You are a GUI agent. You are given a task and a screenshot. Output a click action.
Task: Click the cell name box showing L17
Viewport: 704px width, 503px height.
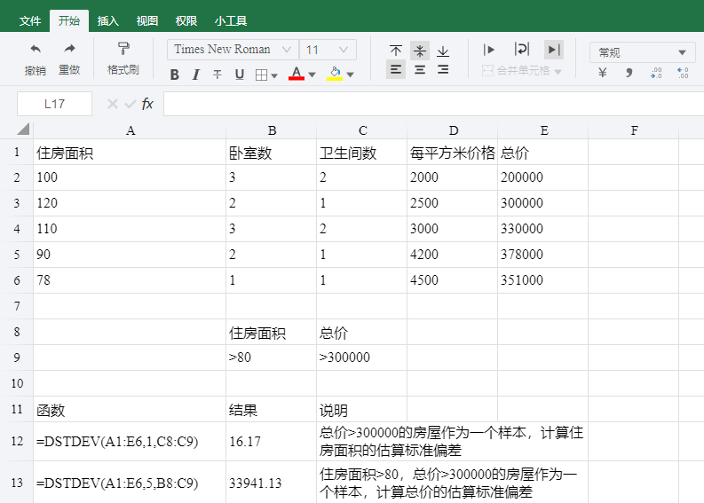click(54, 104)
